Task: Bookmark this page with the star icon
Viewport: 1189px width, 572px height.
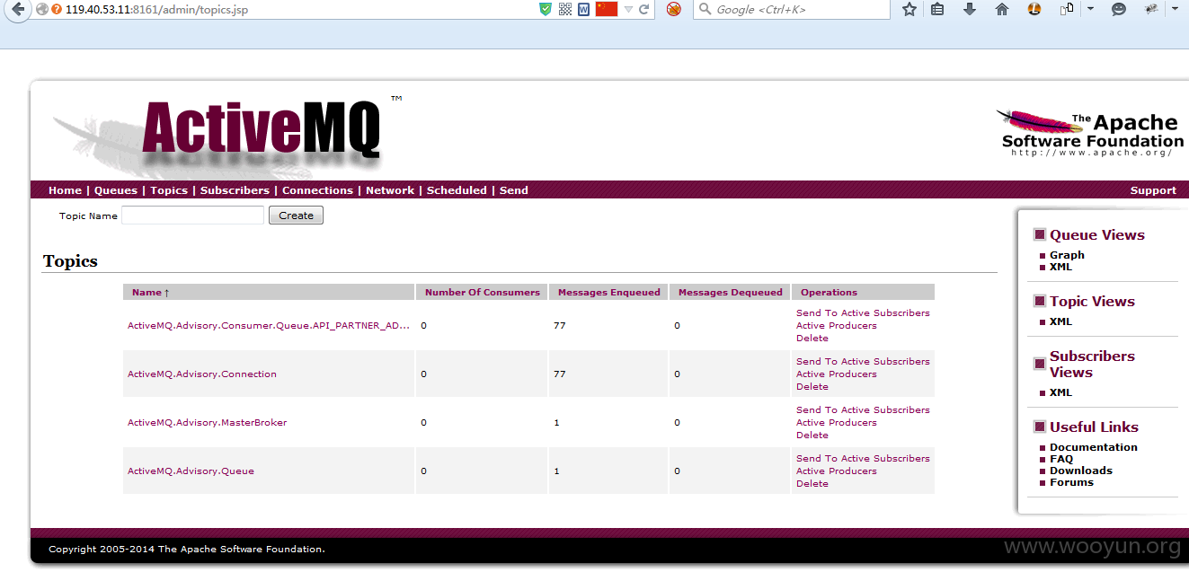Action: 909,9
